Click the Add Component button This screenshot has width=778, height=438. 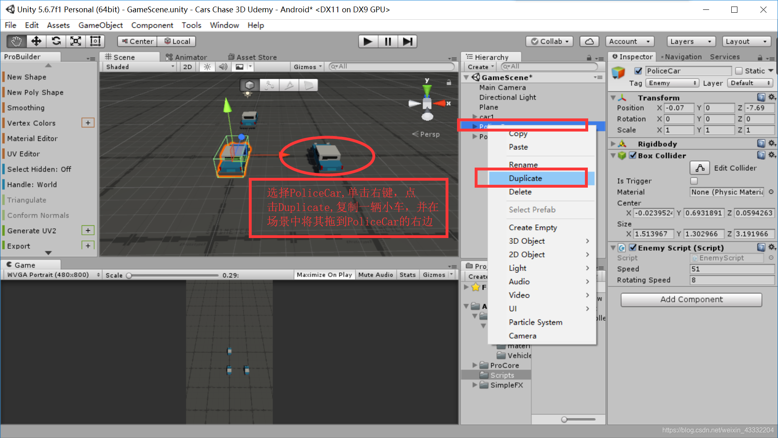tap(691, 300)
